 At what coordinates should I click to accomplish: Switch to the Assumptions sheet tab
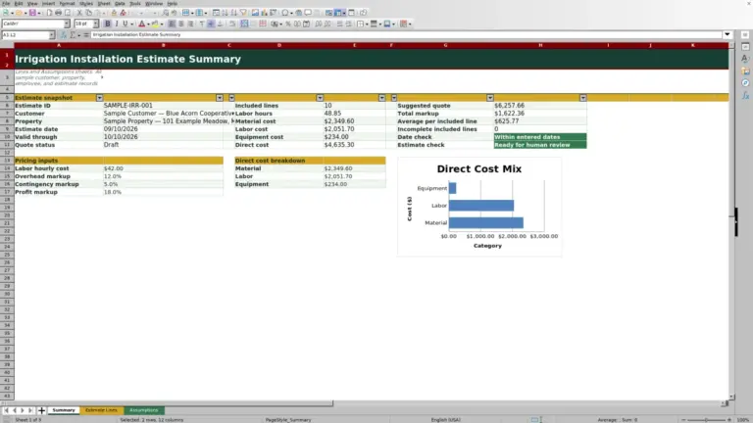[143, 410]
